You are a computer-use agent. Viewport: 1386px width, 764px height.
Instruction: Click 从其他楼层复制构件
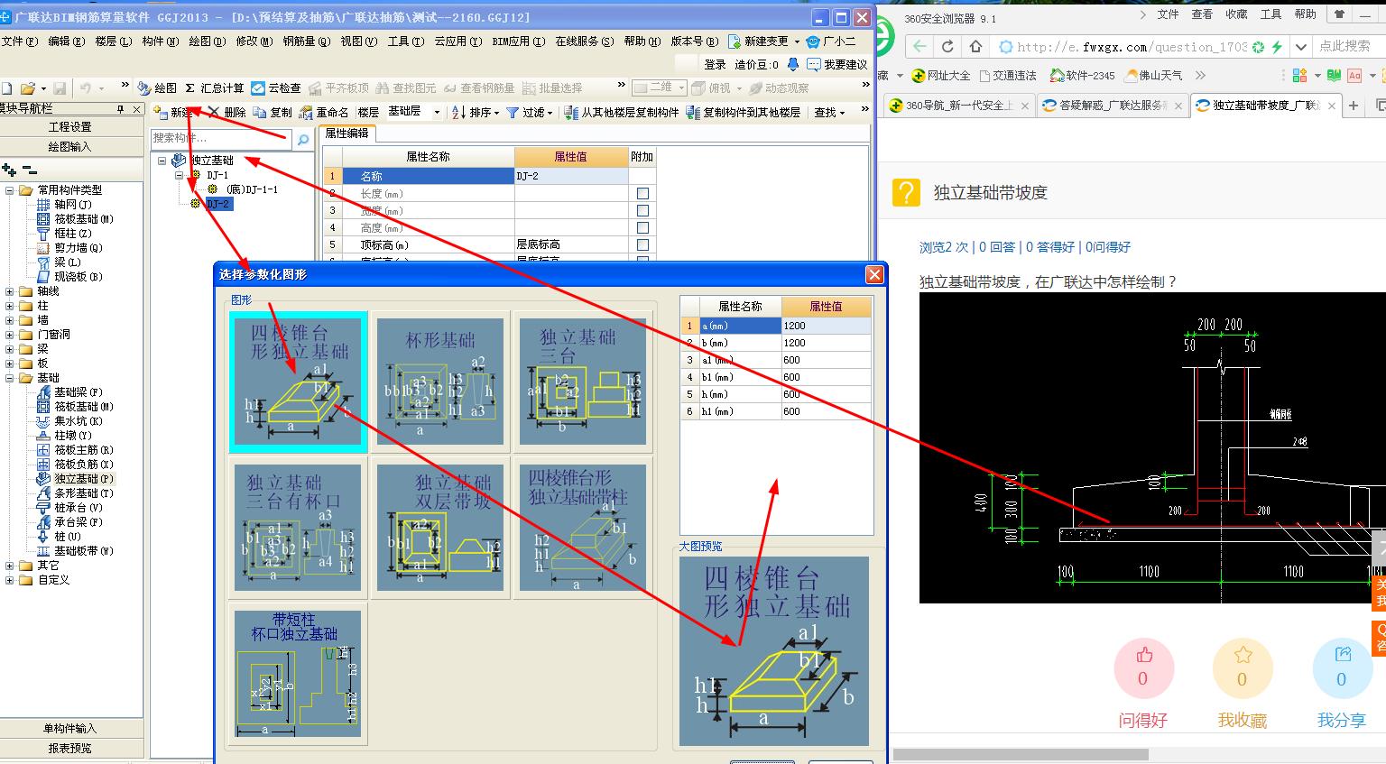[622, 113]
